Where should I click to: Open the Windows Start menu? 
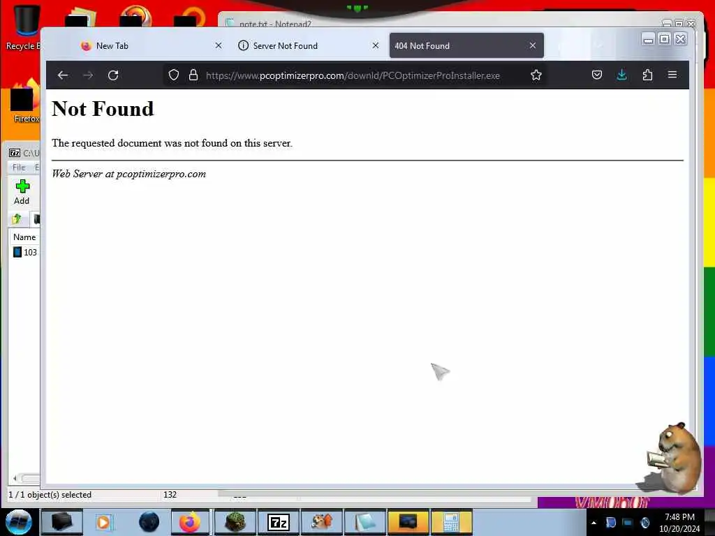click(18, 522)
